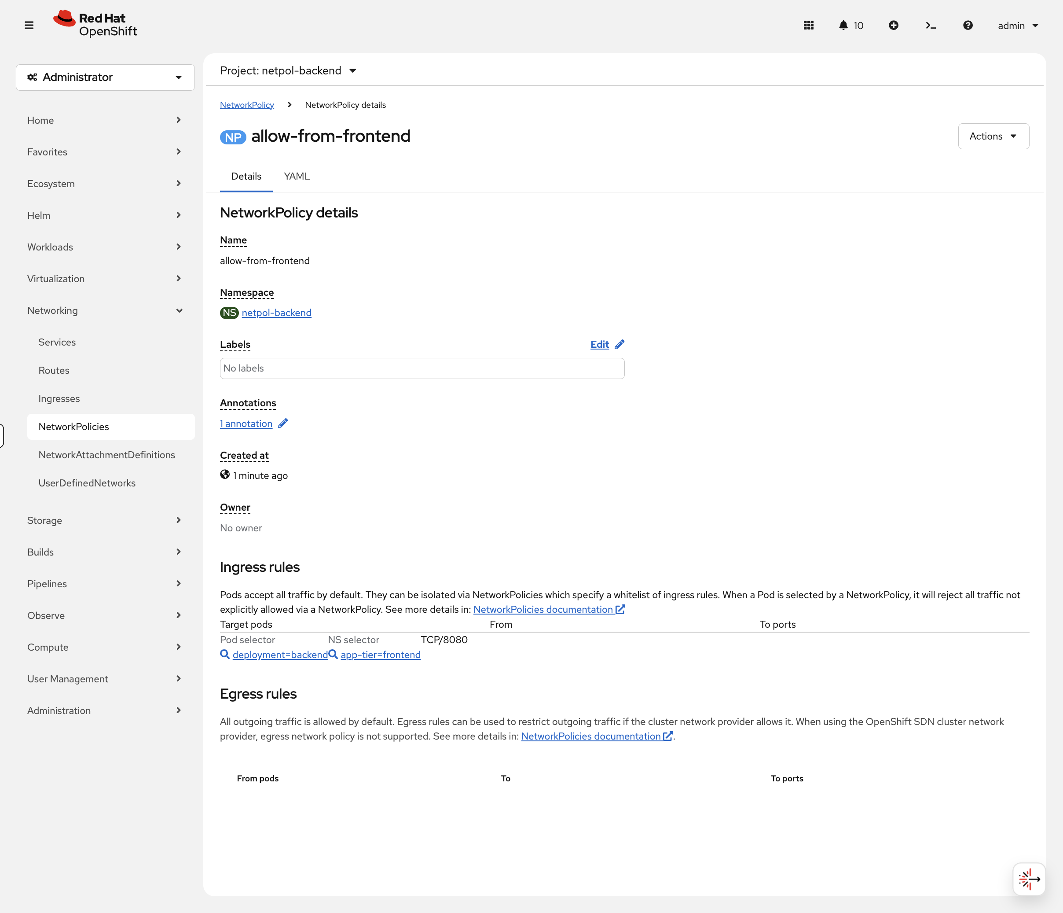Image resolution: width=1063 pixels, height=913 pixels.
Task: View notifications via the bell icon
Action: [x=843, y=25]
